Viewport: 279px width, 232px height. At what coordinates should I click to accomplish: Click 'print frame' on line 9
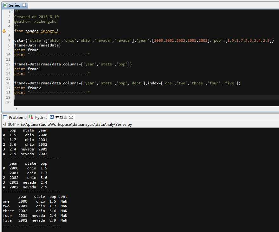(x=26, y=50)
